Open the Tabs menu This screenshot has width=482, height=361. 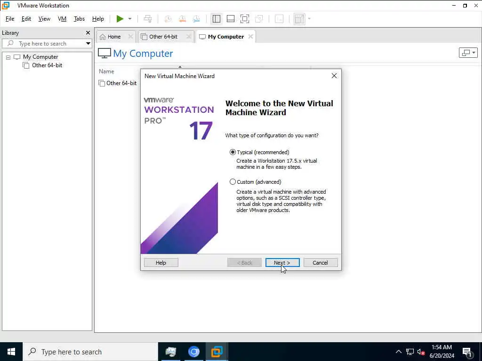pyautogui.click(x=79, y=19)
